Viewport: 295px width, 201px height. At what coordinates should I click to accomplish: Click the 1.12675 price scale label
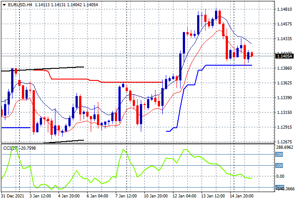[x=284, y=142]
